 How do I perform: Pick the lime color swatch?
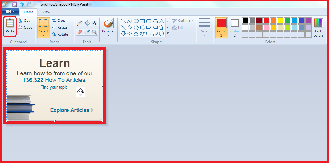(x=287, y=27)
